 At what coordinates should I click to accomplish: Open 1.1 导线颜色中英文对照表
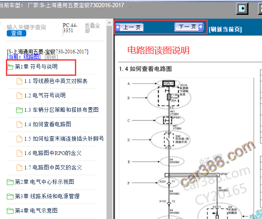click(x=56, y=81)
